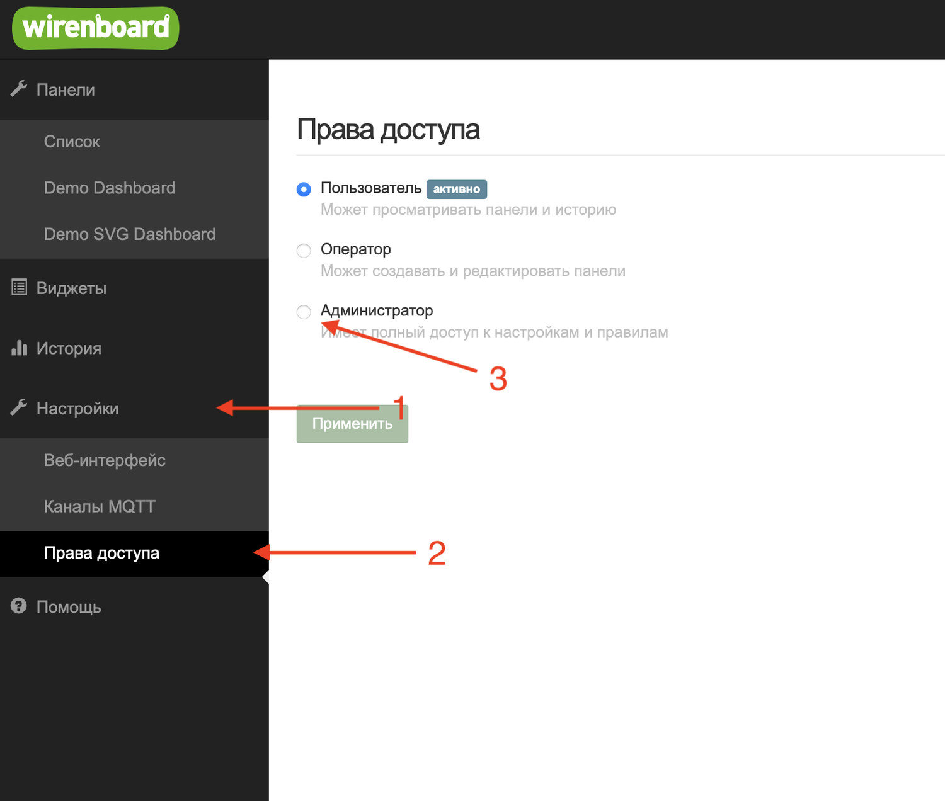Select the Пользователь radio button

(304, 189)
